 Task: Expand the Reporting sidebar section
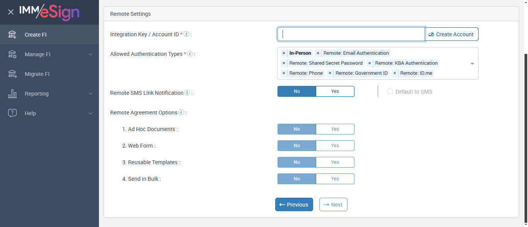point(49,94)
